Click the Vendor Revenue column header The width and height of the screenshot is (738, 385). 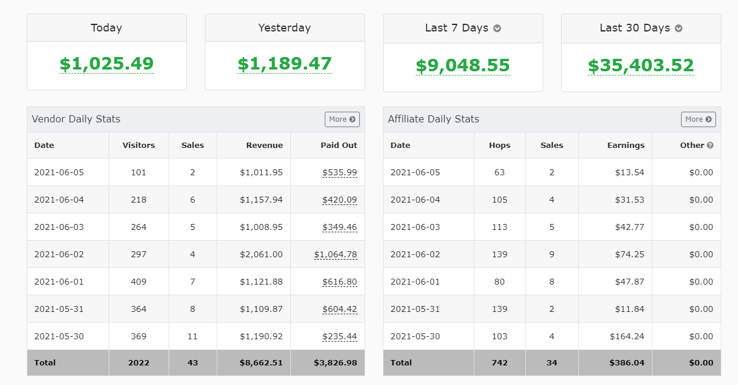tap(265, 146)
